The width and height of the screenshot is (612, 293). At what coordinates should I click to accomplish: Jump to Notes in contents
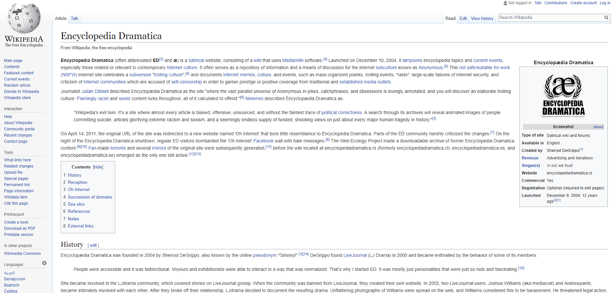(73, 219)
